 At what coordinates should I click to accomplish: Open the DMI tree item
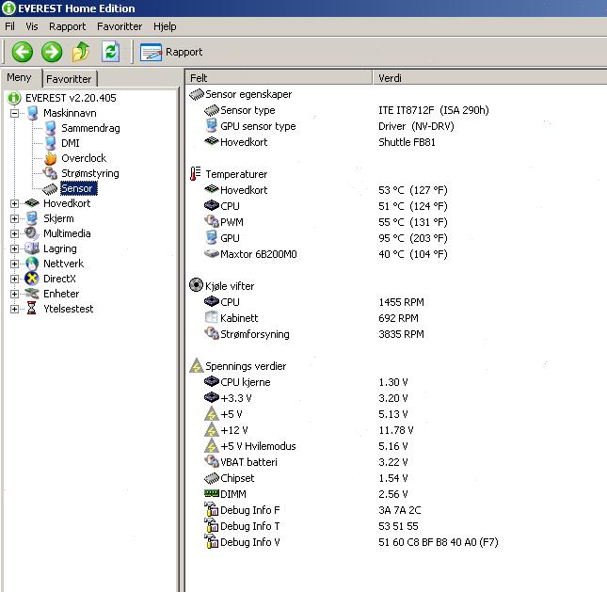[x=70, y=143]
